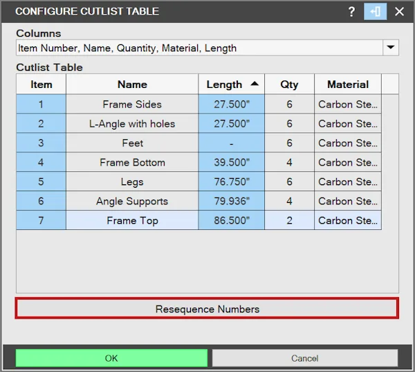Click Frame Sides material Carbon Ste...
415x372 pixels.
(x=348, y=104)
